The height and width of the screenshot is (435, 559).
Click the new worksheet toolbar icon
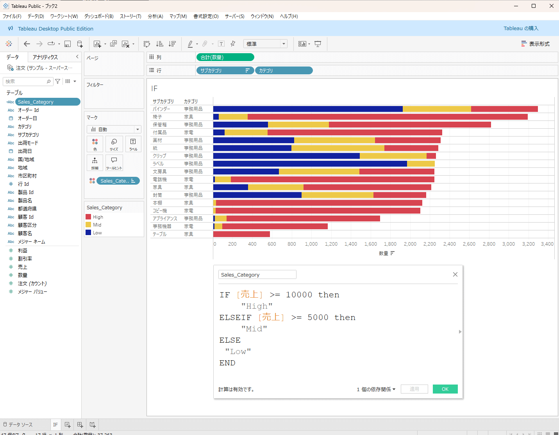[x=97, y=44]
